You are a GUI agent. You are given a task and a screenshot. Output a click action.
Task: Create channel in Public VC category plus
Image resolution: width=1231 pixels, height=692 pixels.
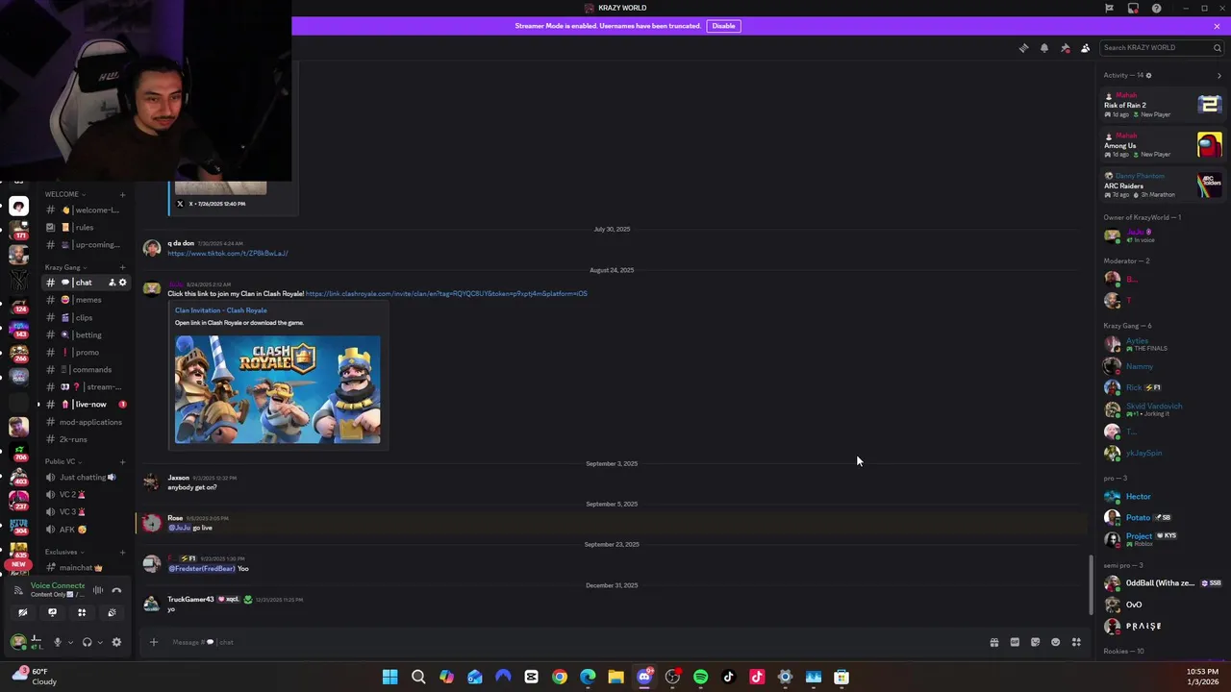122,461
